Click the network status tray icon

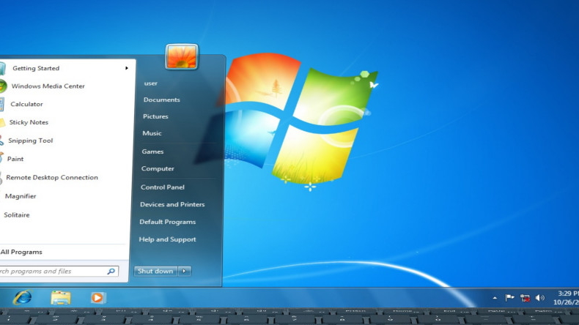pos(525,298)
